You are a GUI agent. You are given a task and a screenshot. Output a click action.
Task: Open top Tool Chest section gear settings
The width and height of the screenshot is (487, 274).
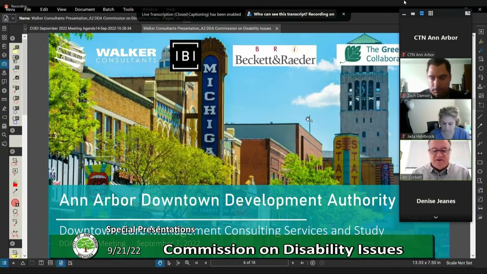(13, 38)
